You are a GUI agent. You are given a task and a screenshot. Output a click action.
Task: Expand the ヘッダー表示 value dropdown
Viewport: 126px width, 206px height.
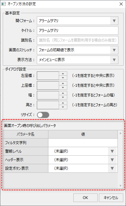(x=112, y=160)
